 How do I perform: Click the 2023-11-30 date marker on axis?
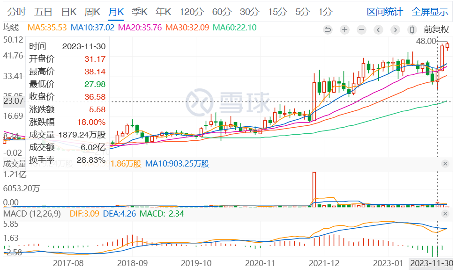click(x=432, y=263)
